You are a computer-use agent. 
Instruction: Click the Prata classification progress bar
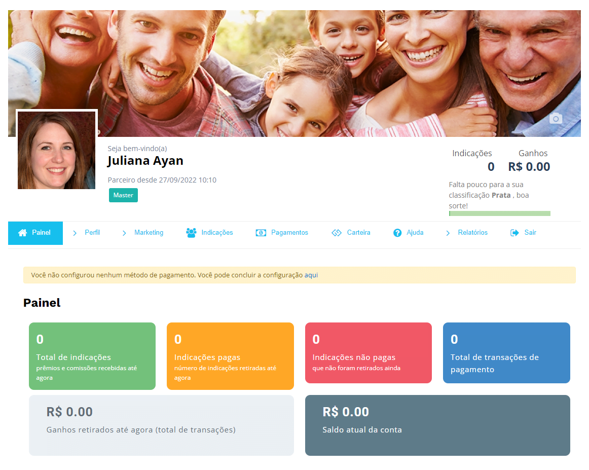499,213
